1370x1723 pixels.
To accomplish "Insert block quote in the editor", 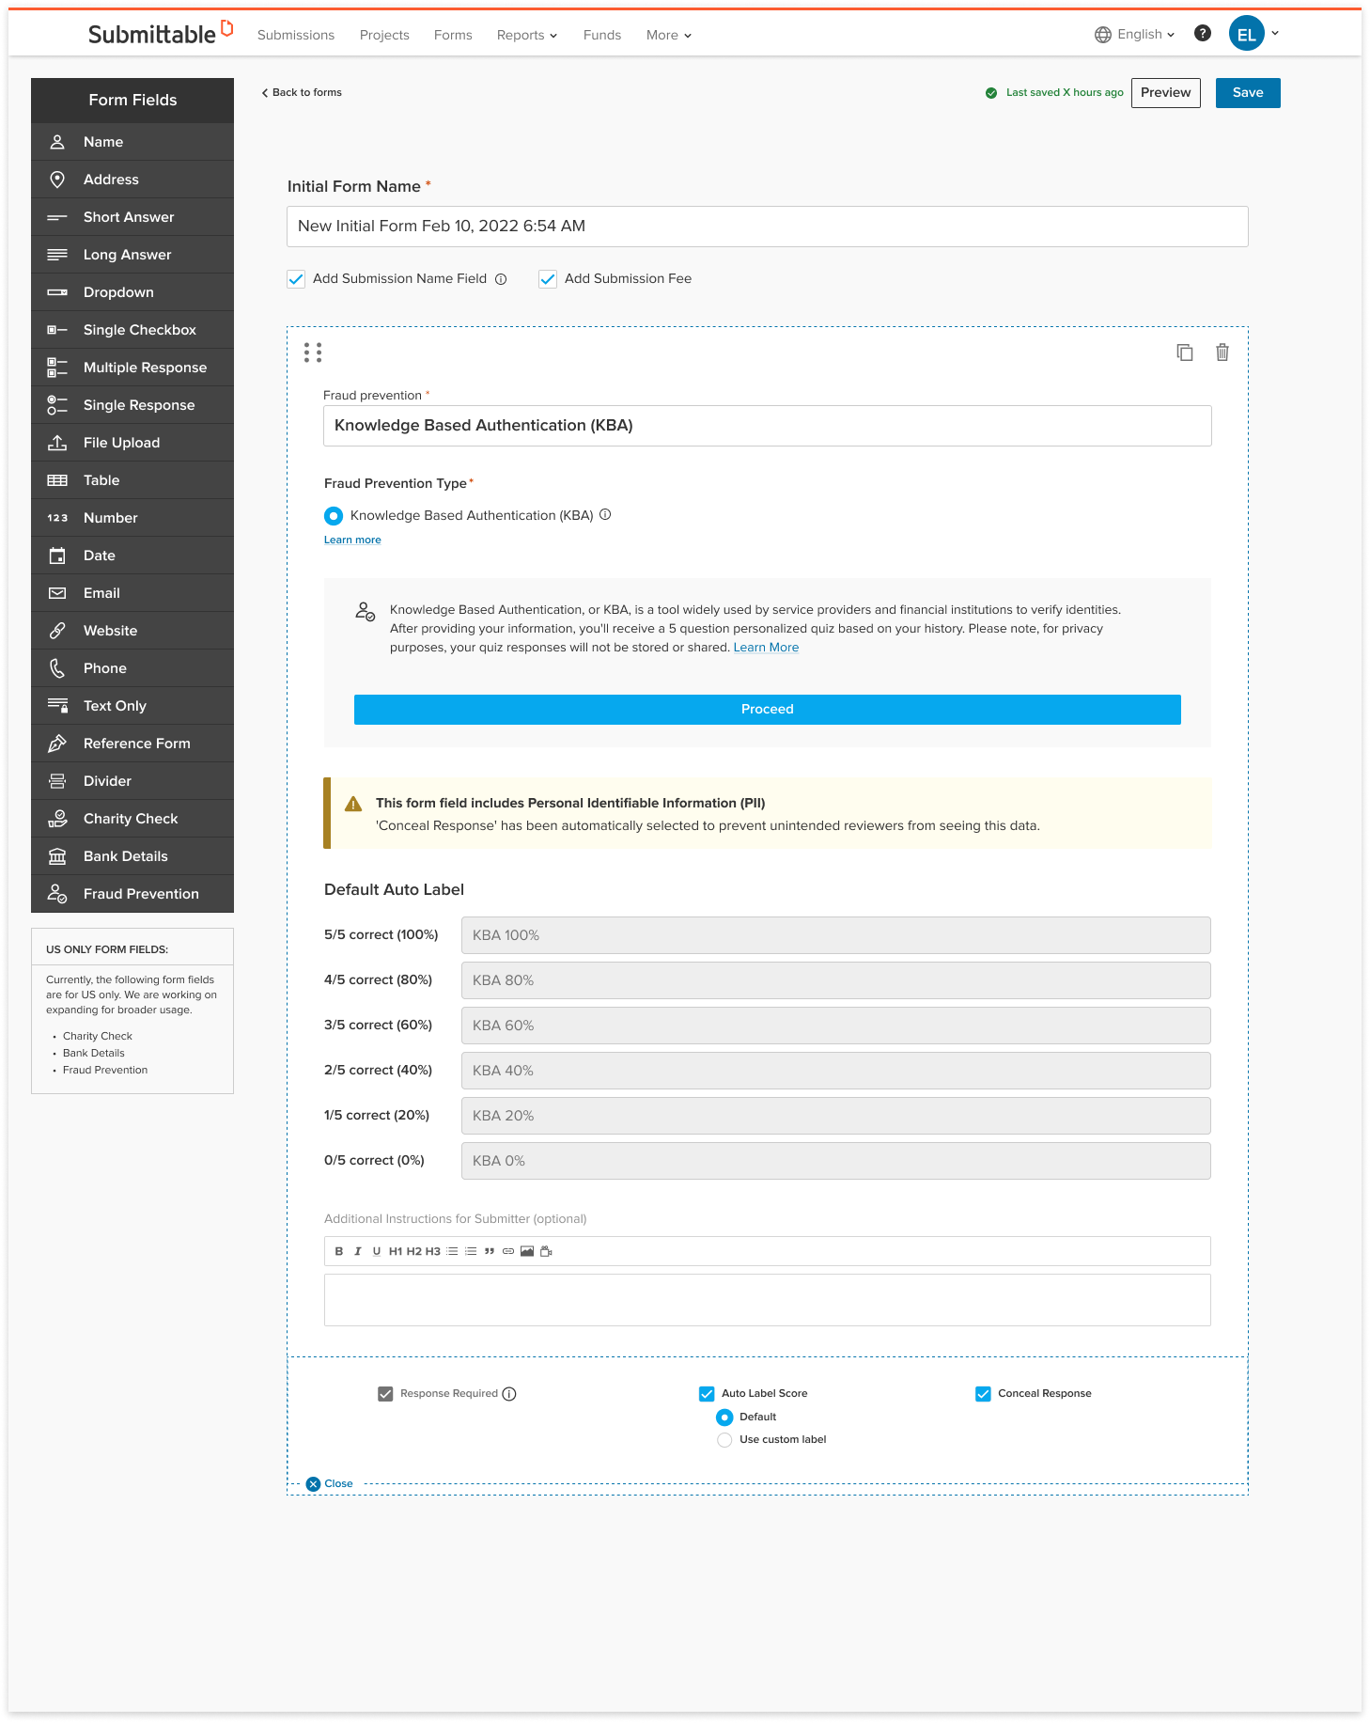I will point(490,1251).
